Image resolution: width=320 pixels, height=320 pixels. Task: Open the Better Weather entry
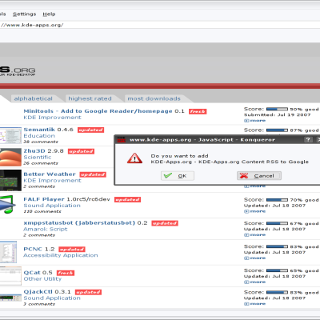point(50,174)
